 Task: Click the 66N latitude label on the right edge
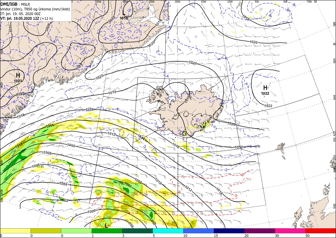click(334, 61)
